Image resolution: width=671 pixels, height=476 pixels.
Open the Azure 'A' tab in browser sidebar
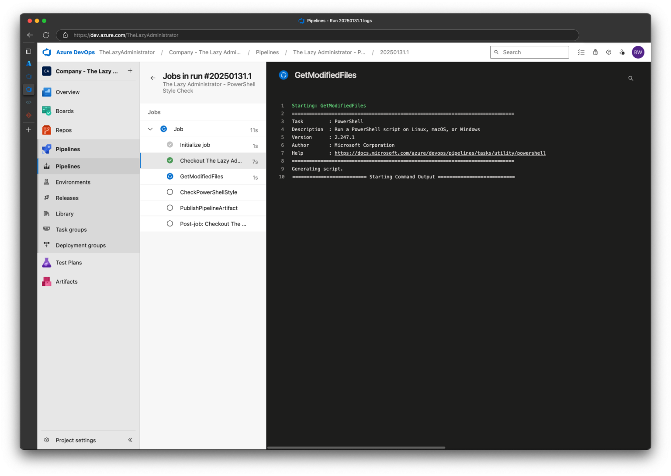[28, 64]
